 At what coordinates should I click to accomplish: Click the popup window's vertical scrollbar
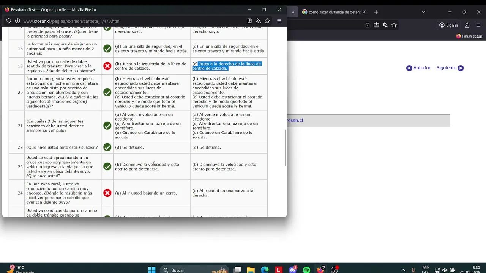[285, 148]
